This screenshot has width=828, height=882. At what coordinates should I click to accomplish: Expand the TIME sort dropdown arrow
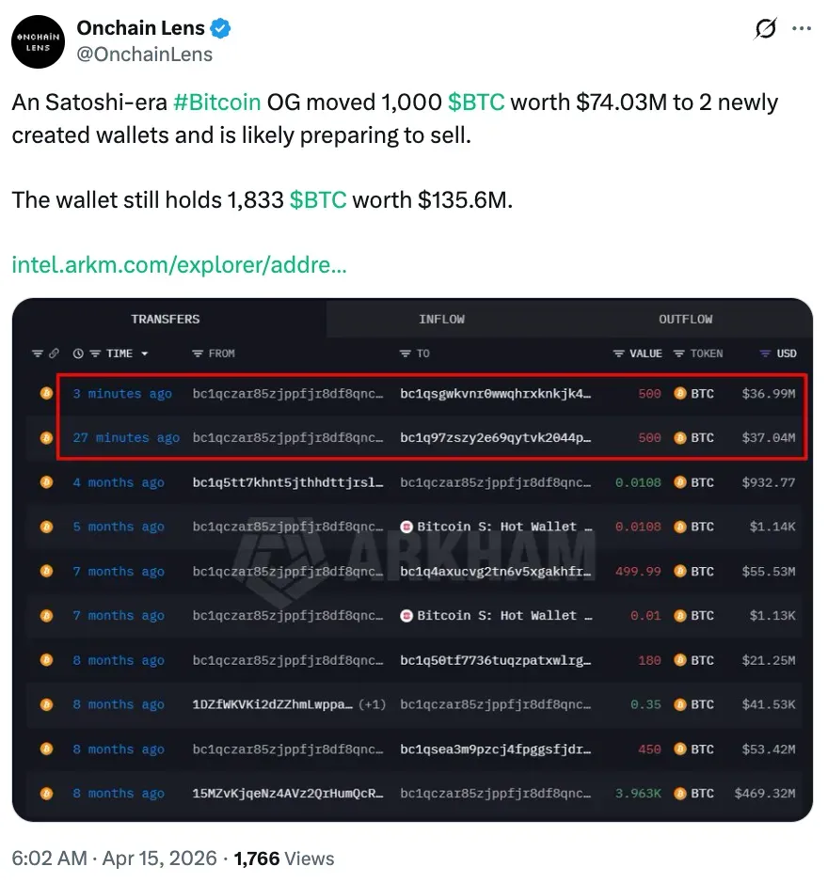click(x=145, y=354)
